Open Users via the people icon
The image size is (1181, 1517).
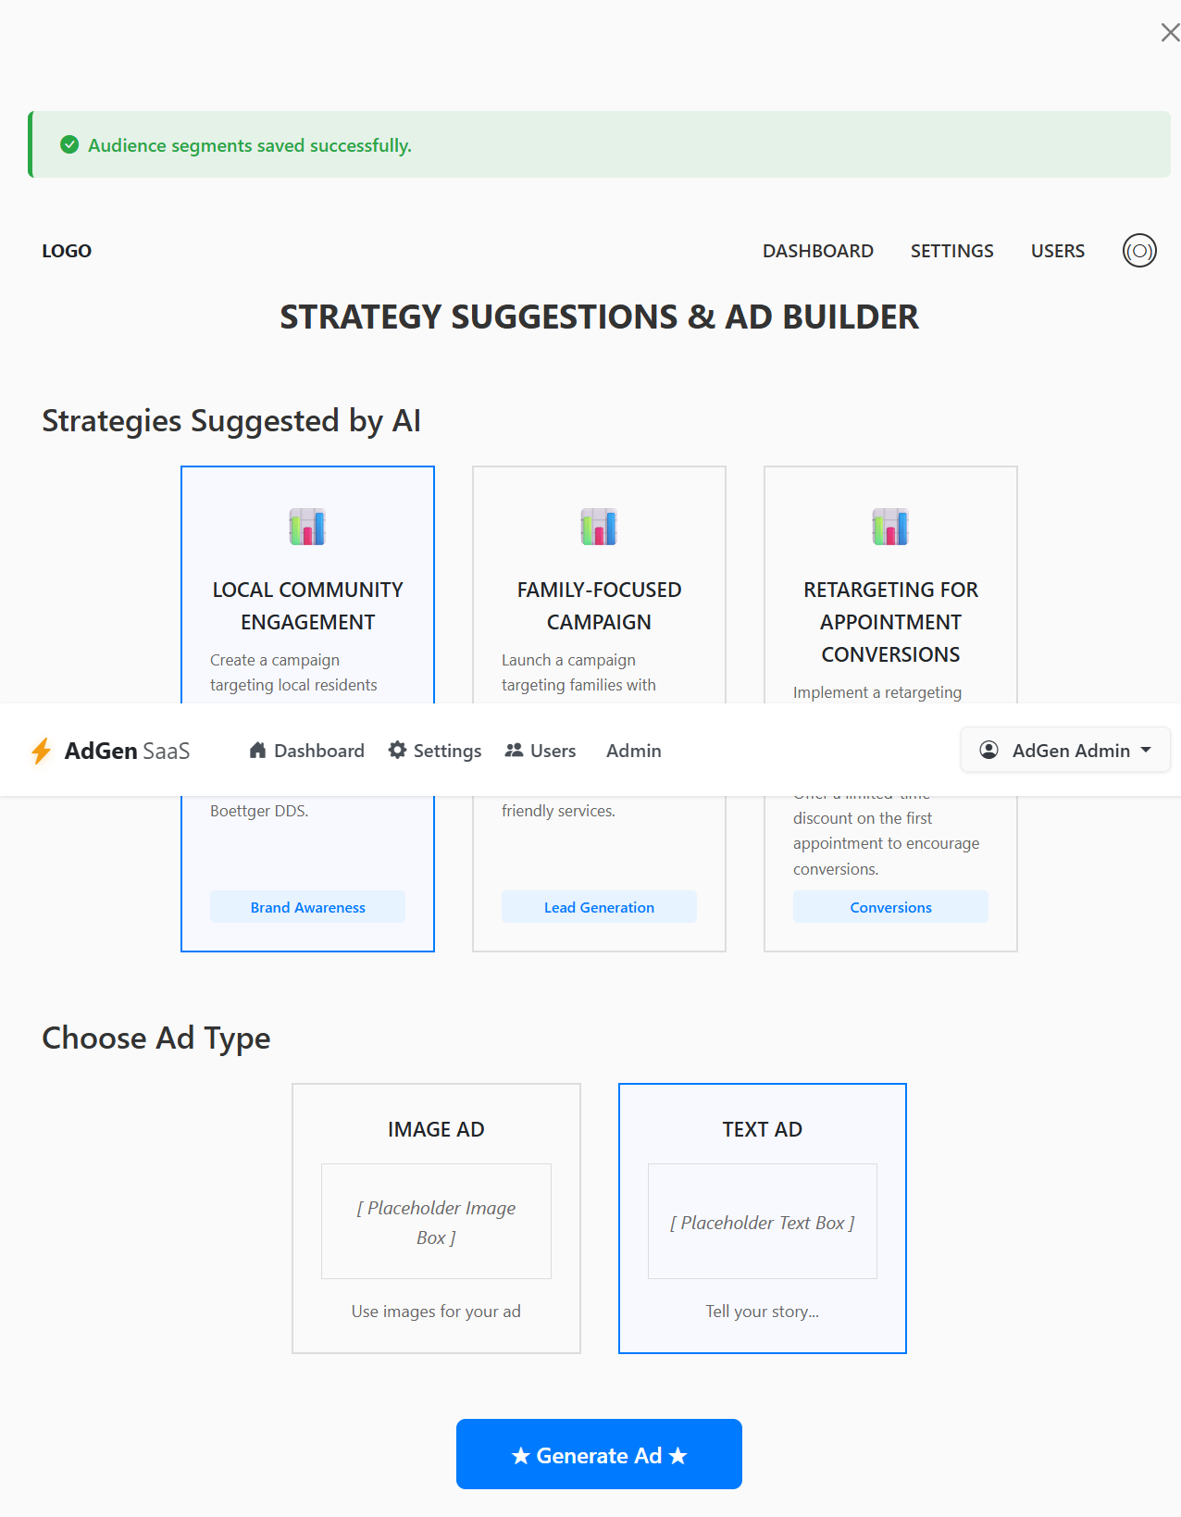pos(514,750)
